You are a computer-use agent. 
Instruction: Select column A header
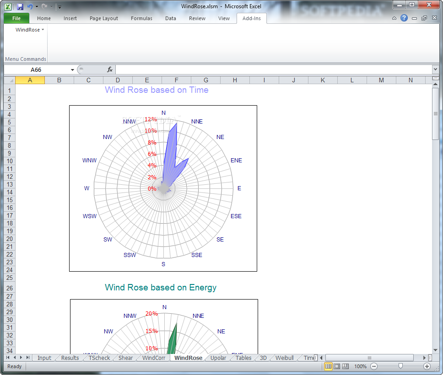[x=30, y=80]
